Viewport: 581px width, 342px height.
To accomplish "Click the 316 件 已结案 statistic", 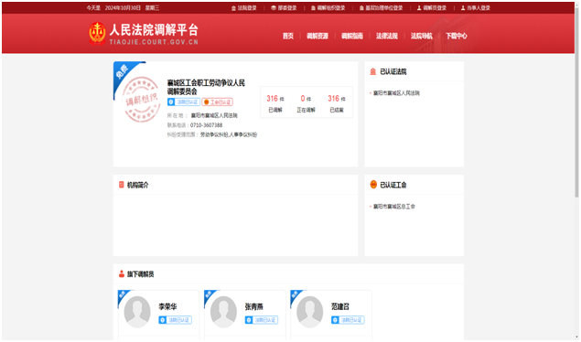I will pos(337,103).
